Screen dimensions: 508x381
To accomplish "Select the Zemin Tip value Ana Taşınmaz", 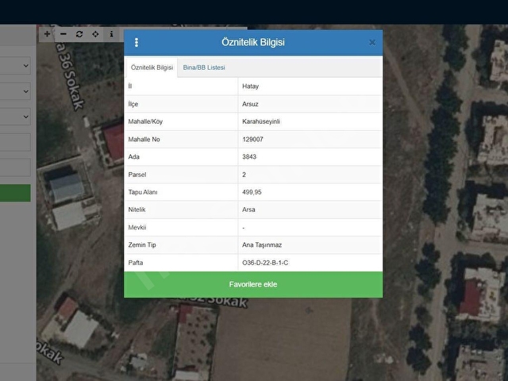I will (x=262, y=245).
